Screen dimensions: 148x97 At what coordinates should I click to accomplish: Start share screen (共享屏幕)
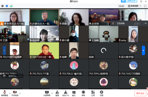47,94
